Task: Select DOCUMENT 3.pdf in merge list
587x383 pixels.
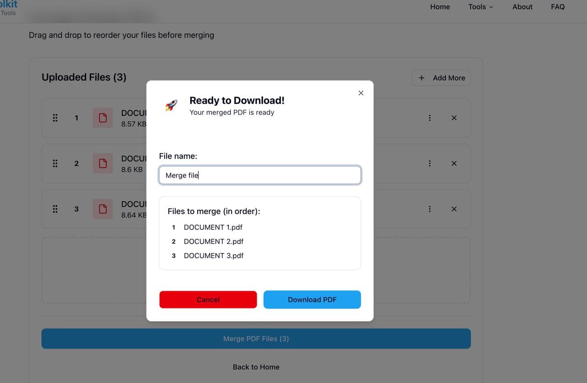Action: [x=213, y=255]
